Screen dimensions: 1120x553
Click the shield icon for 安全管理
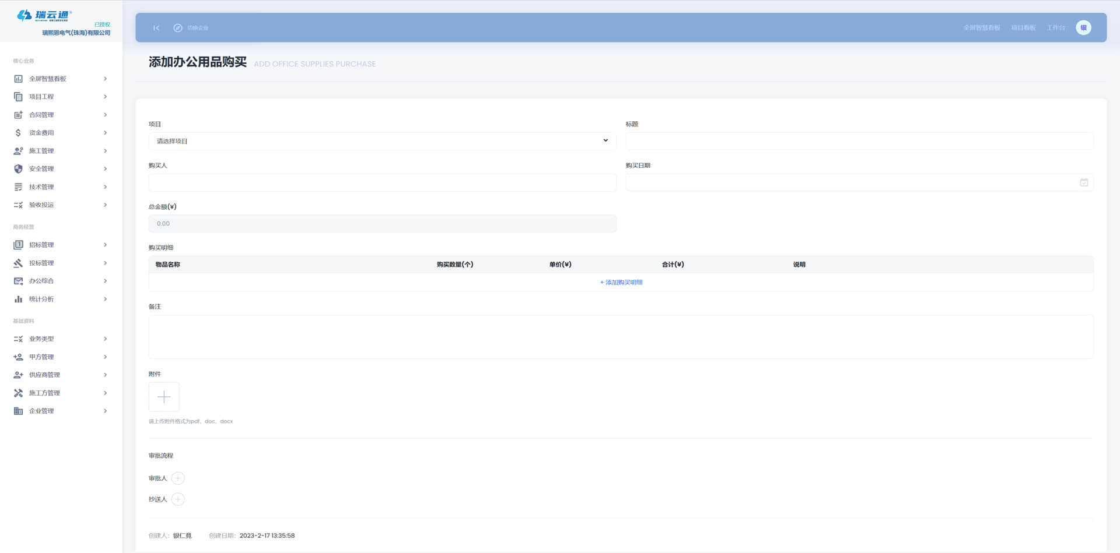pyautogui.click(x=18, y=169)
